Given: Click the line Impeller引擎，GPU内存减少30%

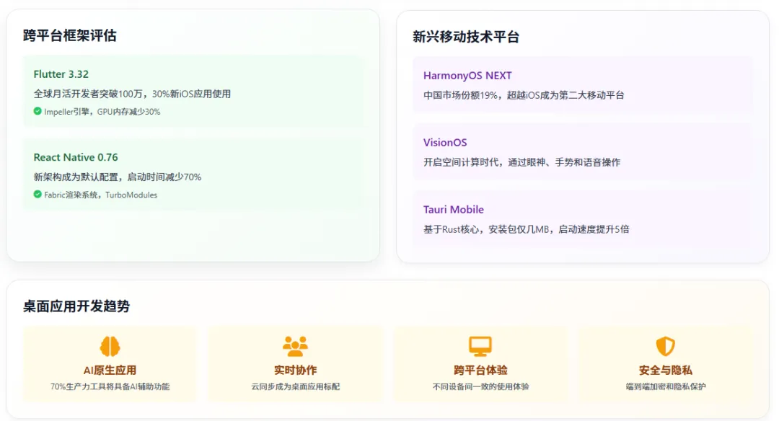Looking at the screenshot, I should coord(102,112).
